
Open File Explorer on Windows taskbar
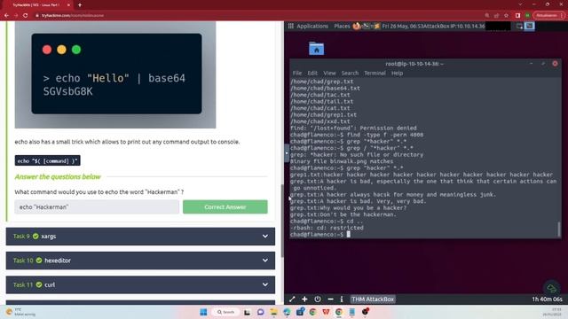(x=273, y=312)
